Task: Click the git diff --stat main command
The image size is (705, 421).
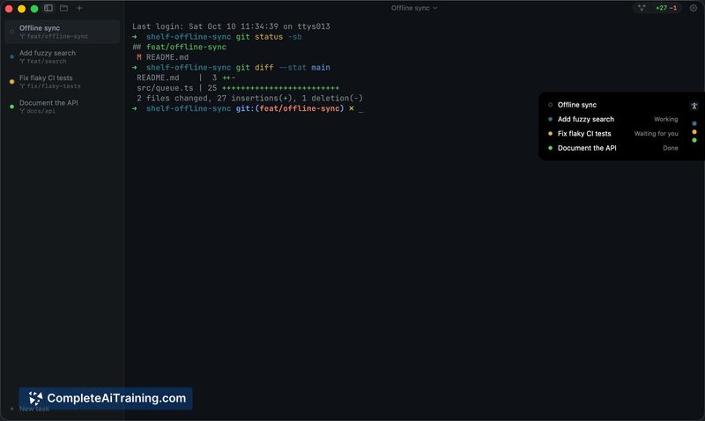Action: (283, 68)
